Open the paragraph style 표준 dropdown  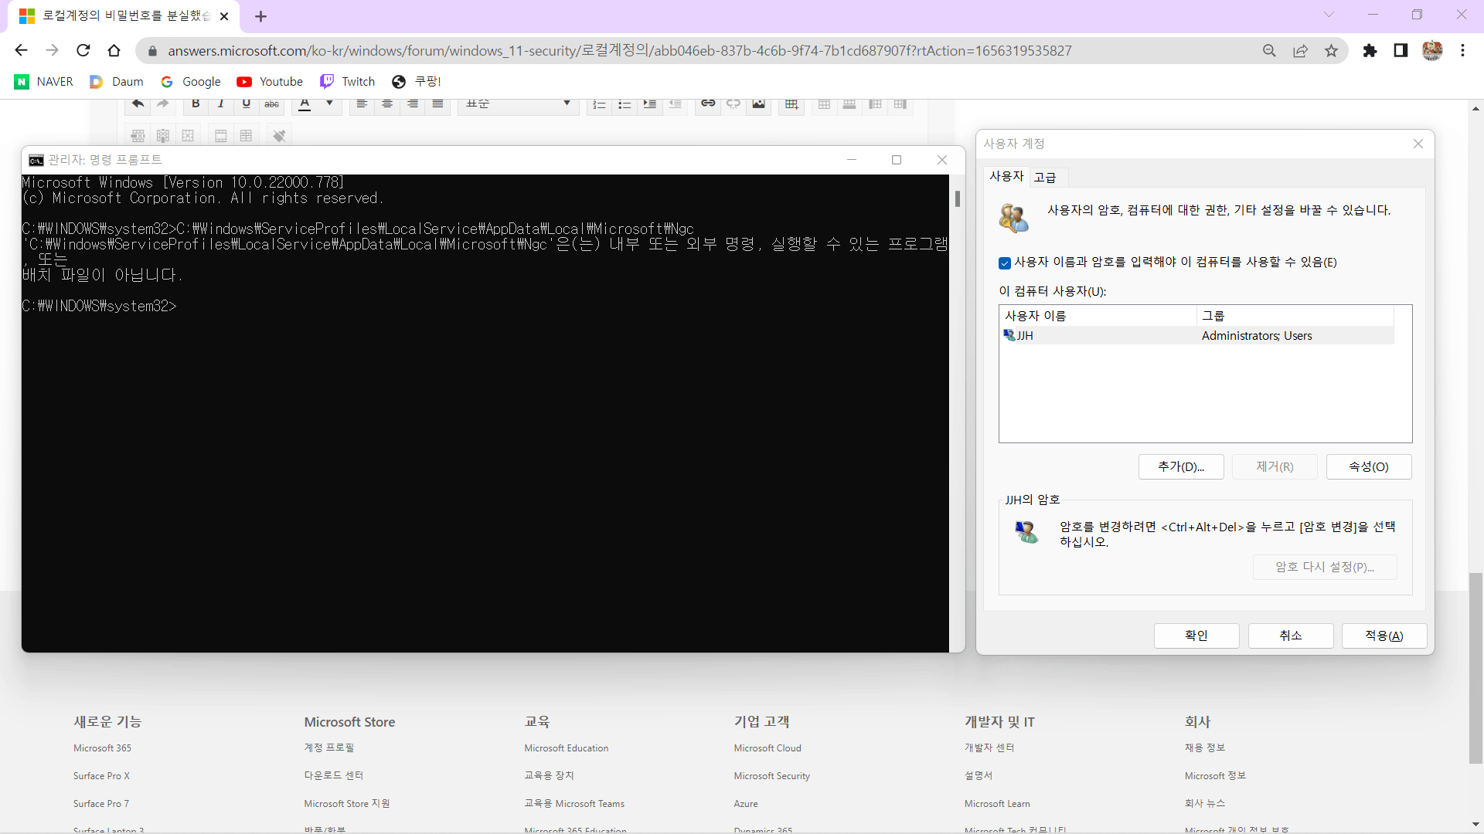(x=519, y=104)
